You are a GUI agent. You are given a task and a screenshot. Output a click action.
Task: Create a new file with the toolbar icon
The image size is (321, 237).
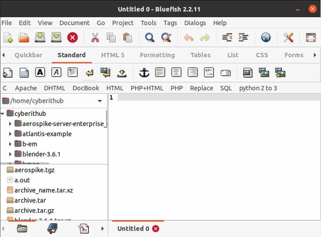click(x=8, y=37)
